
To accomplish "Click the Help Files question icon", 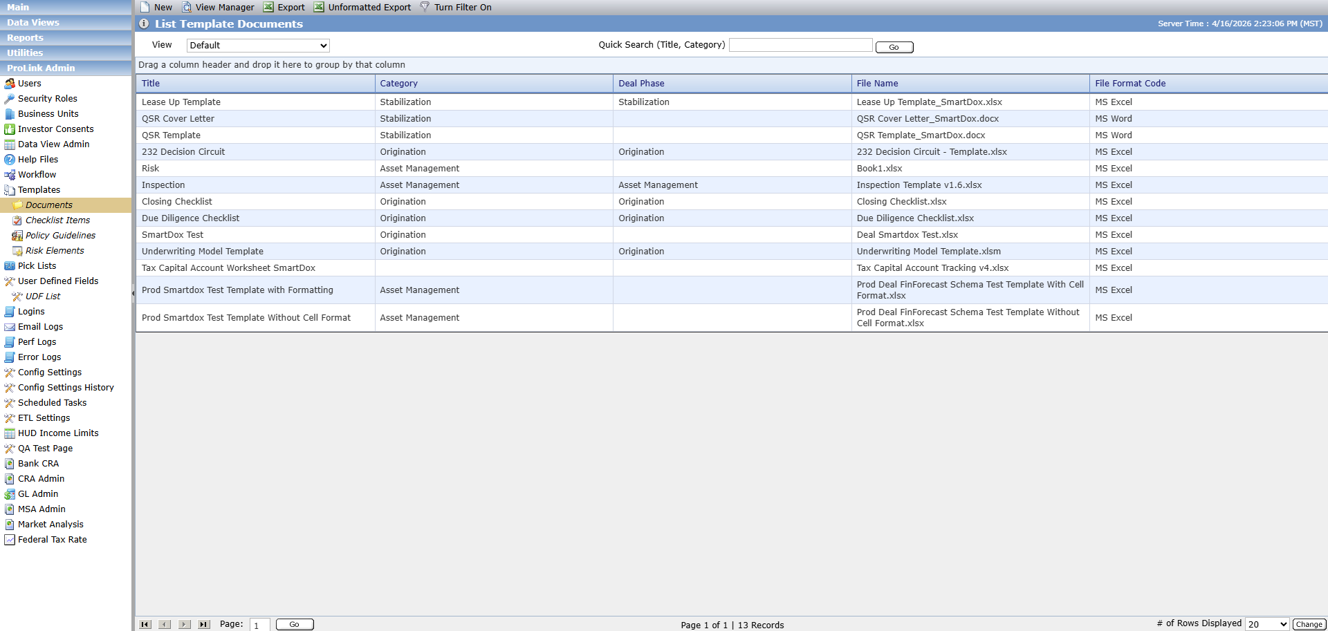I will coord(10,160).
